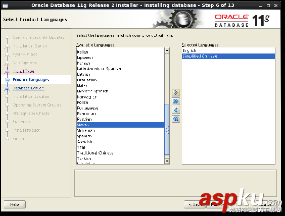Click the Help button
The image size is (285, 216).
(x=15, y=204)
